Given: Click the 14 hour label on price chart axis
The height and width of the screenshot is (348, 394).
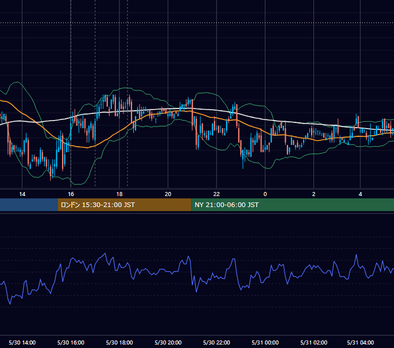Looking at the screenshot, I should [x=23, y=194].
